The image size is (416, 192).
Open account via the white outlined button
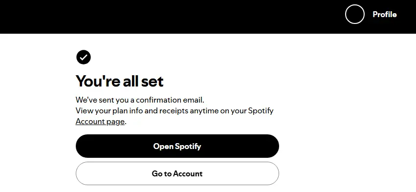pos(177,173)
